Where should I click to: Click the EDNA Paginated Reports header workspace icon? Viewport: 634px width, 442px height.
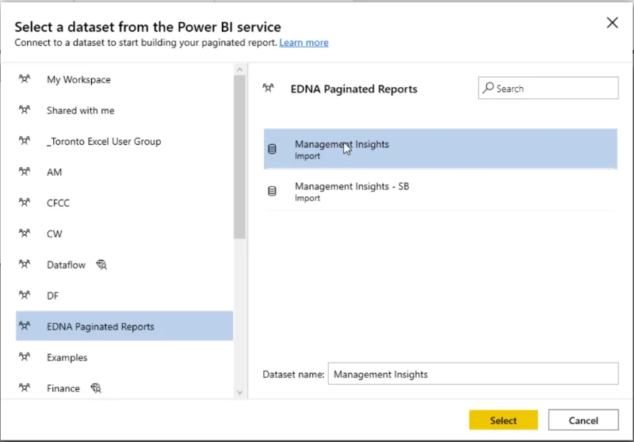pyautogui.click(x=268, y=88)
